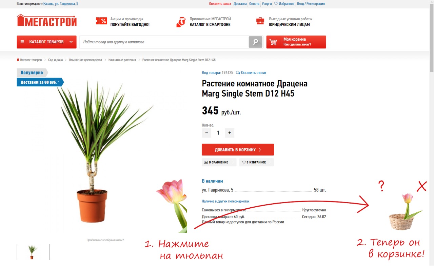Click the red X close mark

421,186
